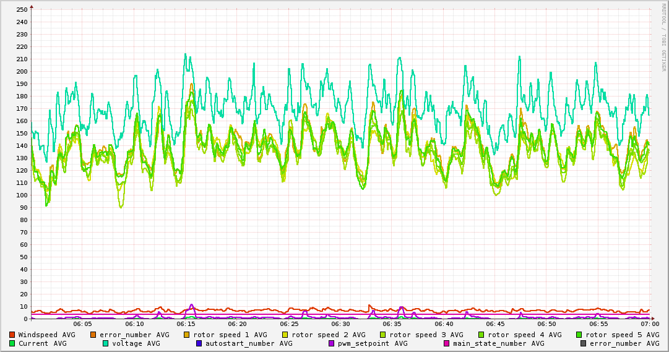Screen dimensions: 669x352
Task: Select error_number AVG text beside the gray swatch
Action: (624, 343)
